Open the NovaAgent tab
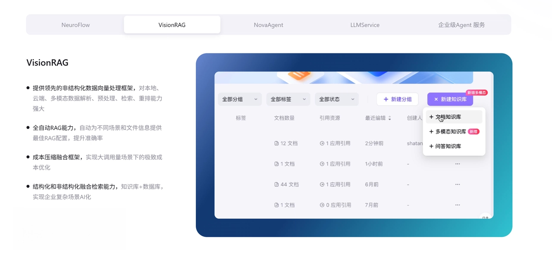Screen dimensions: 552x277 coord(268,25)
